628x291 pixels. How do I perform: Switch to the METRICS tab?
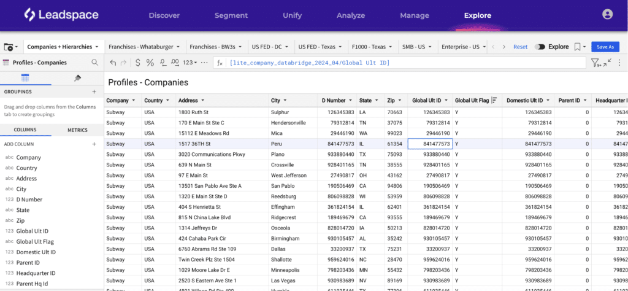tap(77, 130)
